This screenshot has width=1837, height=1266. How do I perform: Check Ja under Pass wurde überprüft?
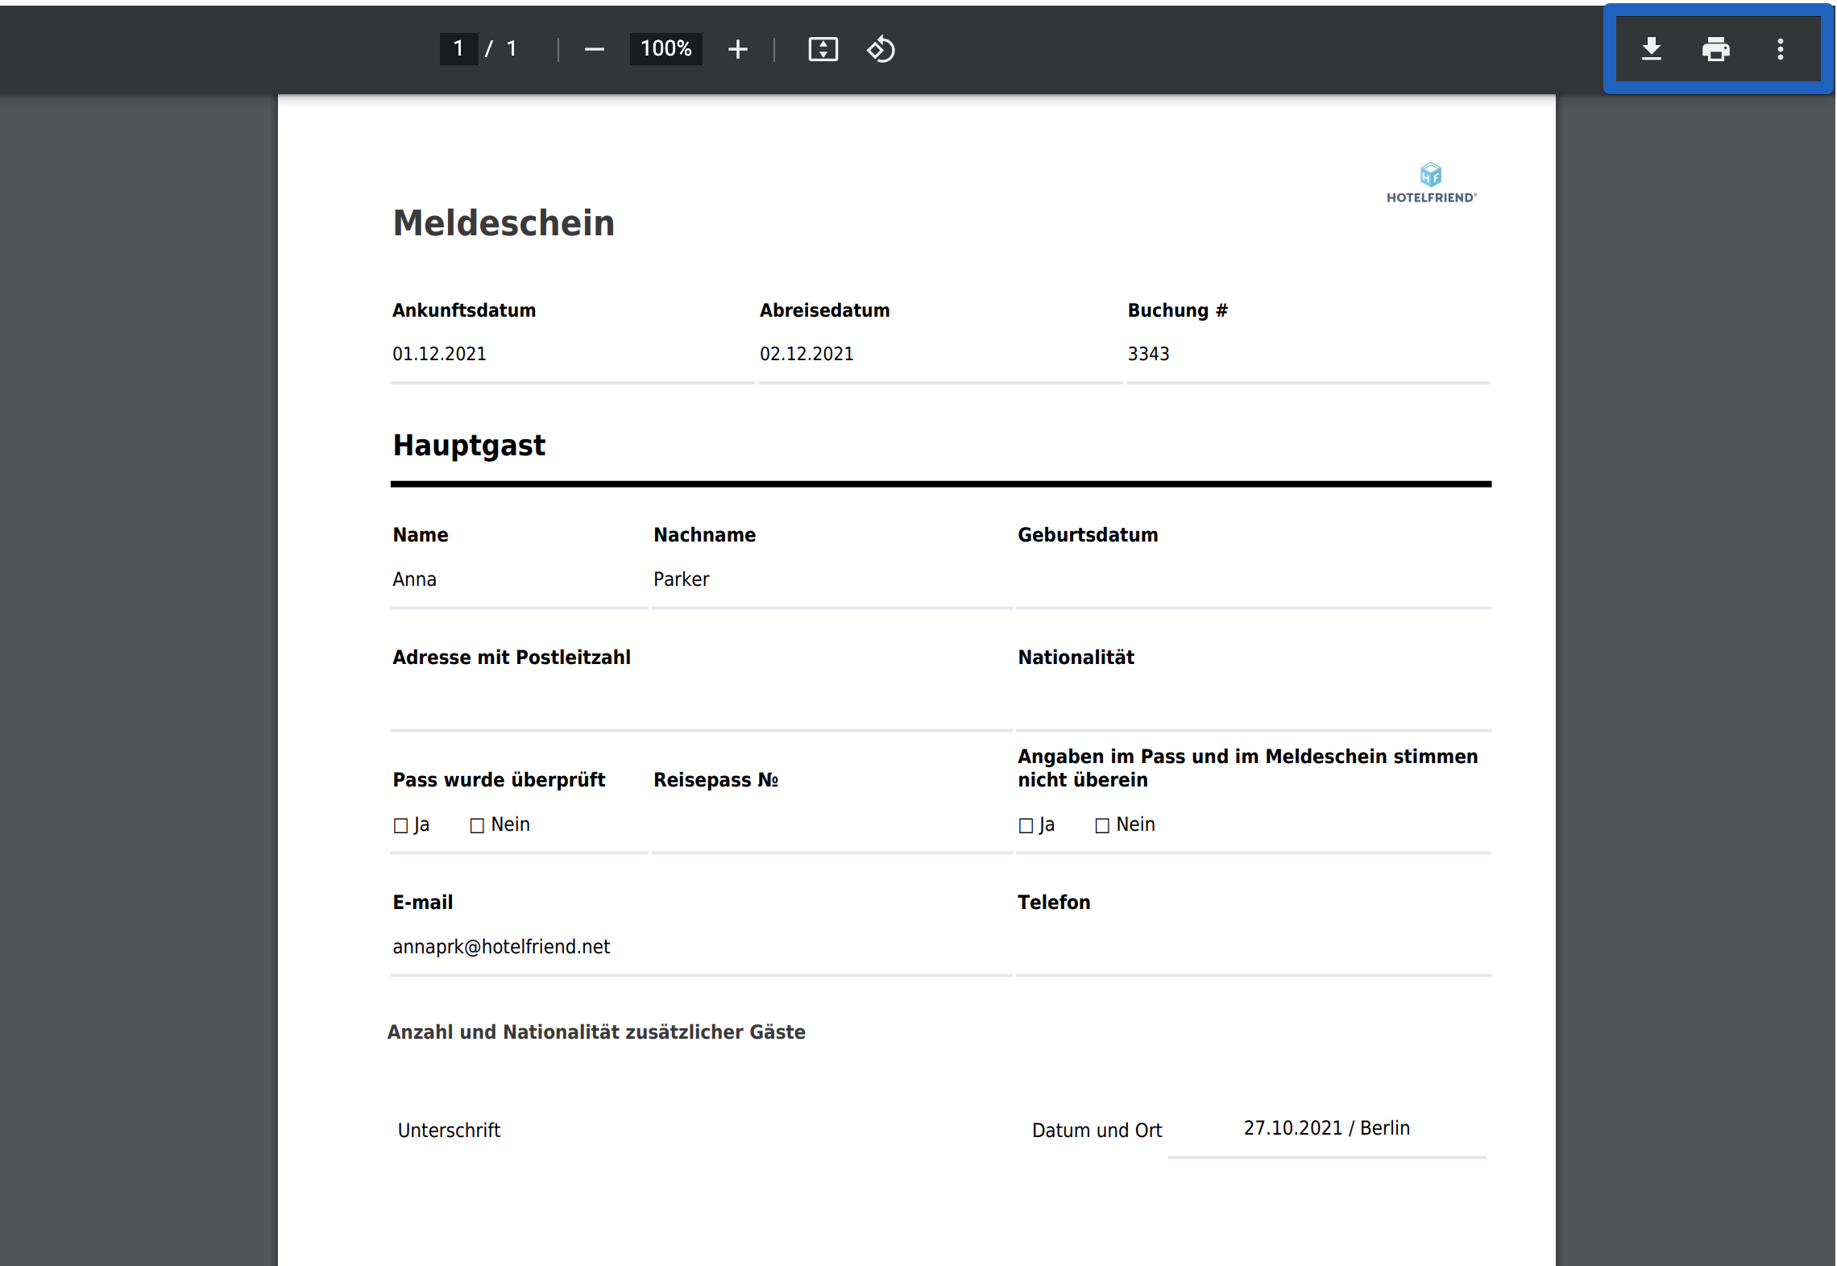tap(400, 825)
